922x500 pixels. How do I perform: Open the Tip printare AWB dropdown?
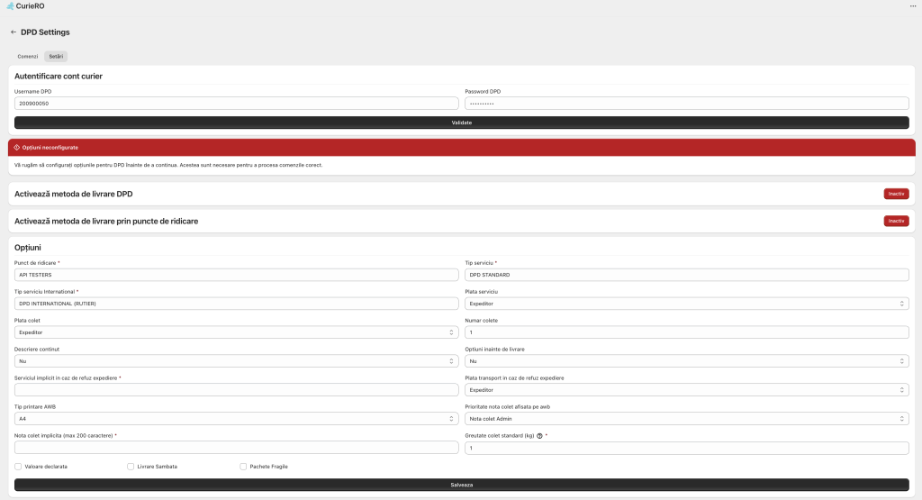pos(237,419)
